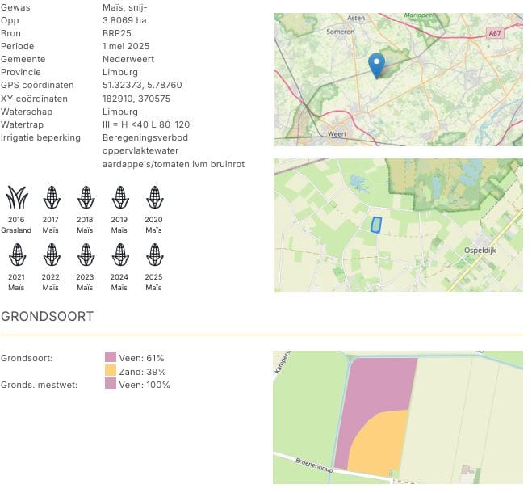Image resolution: width=532 pixels, height=493 pixels.
Task: Click the GPS coördinaten value
Action: click(142, 85)
